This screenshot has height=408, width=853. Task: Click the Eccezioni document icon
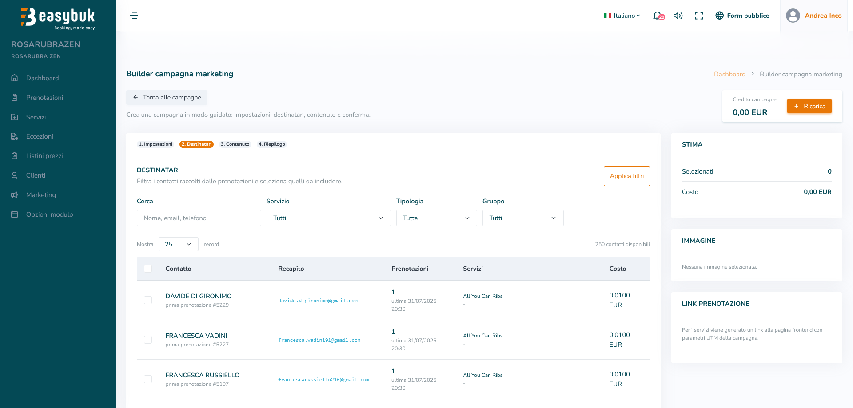tap(15, 136)
